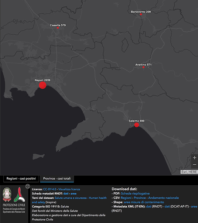
Task: Click the Esri, HERE attribution
Action: point(189,172)
